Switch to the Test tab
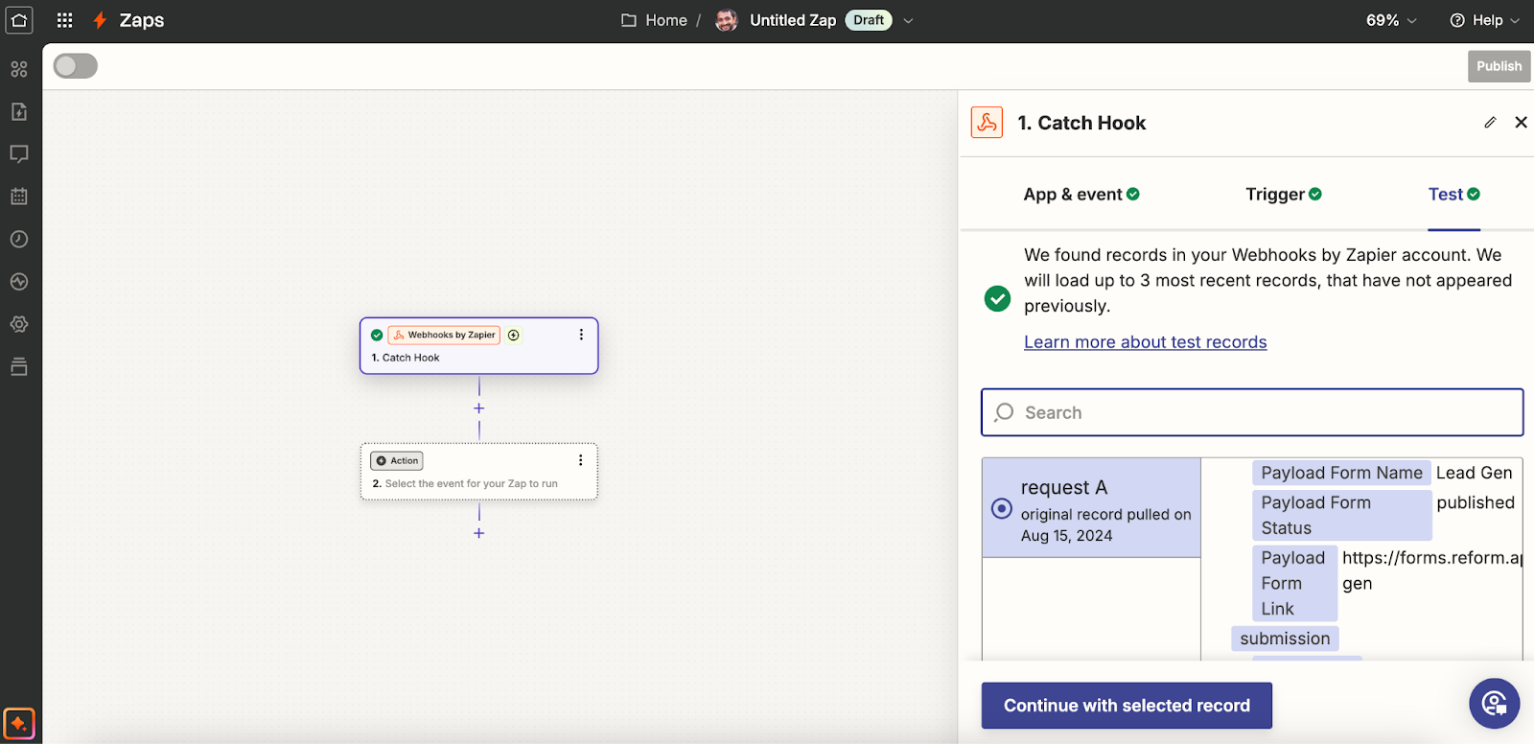This screenshot has height=744, width=1534. pos(1454,195)
